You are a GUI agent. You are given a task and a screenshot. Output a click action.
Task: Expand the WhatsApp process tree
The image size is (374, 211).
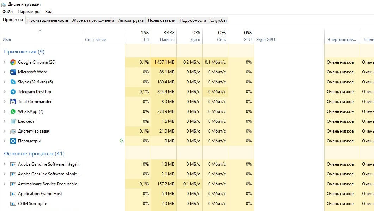pos(4,111)
